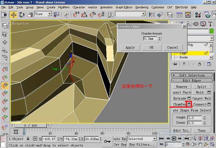Activate the Select and Rotate tool
Screen dimensions: 216x148
click(22, 15)
